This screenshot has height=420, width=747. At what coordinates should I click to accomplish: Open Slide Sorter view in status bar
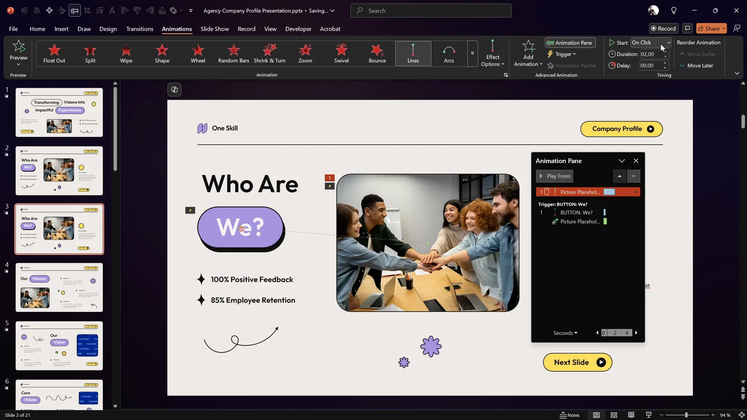[x=614, y=415]
